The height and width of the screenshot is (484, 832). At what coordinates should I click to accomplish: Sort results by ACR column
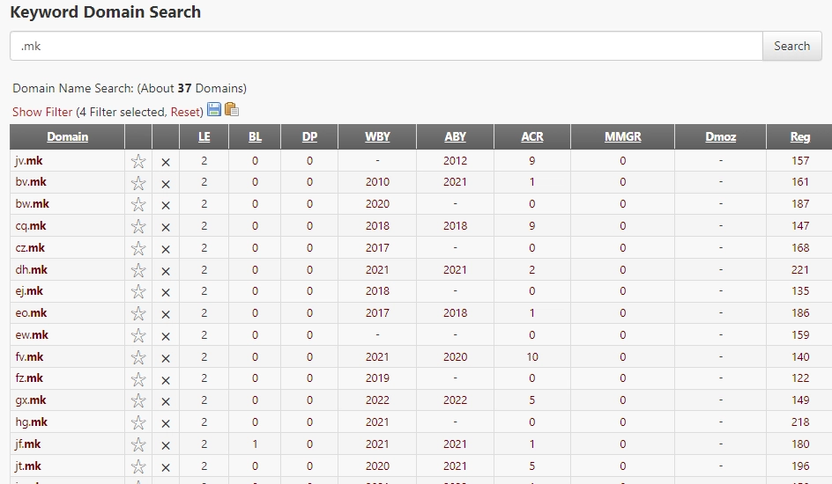[532, 136]
